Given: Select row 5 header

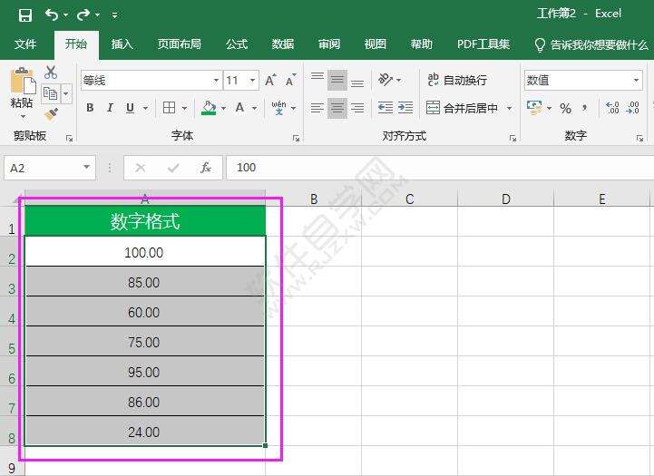Looking at the screenshot, I should pyautogui.click(x=12, y=342).
